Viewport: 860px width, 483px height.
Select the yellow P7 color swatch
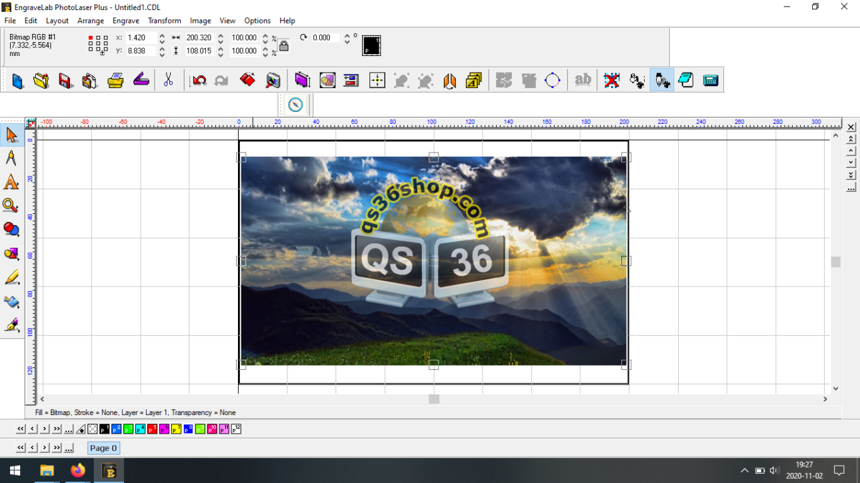click(176, 429)
